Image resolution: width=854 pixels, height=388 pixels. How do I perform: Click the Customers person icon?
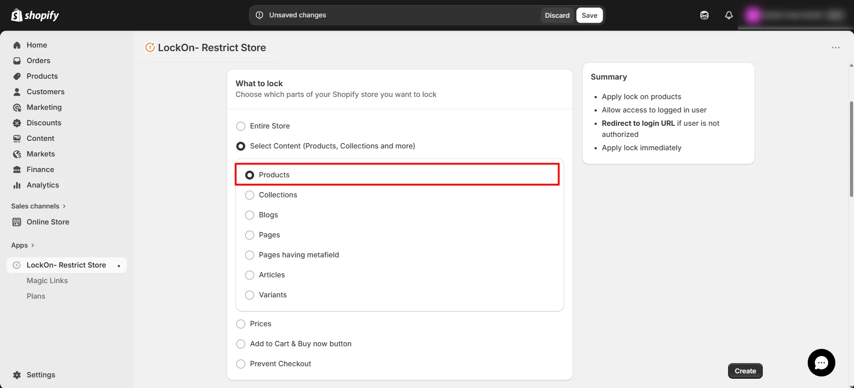tap(17, 92)
